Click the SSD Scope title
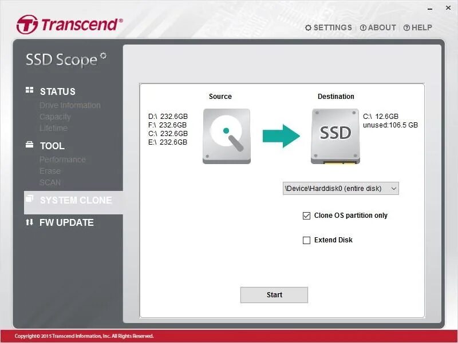The width and height of the screenshot is (458, 343). click(x=61, y=60)
